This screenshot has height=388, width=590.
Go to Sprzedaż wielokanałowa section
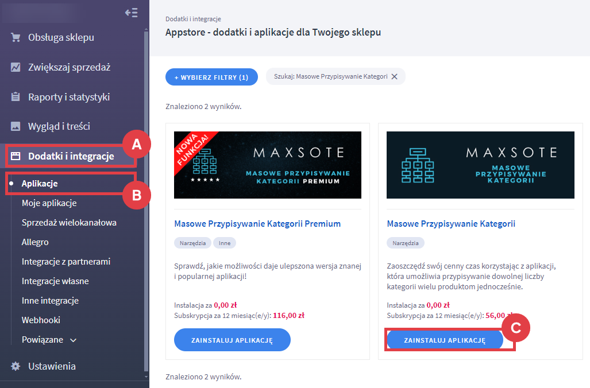pyautogui.click(x=69, y=223)
